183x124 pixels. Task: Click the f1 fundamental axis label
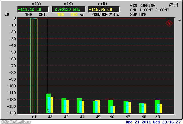[34, 117]
